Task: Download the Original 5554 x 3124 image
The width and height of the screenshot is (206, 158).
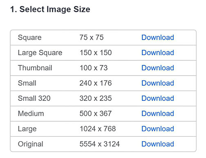Action: click(158, 144)
